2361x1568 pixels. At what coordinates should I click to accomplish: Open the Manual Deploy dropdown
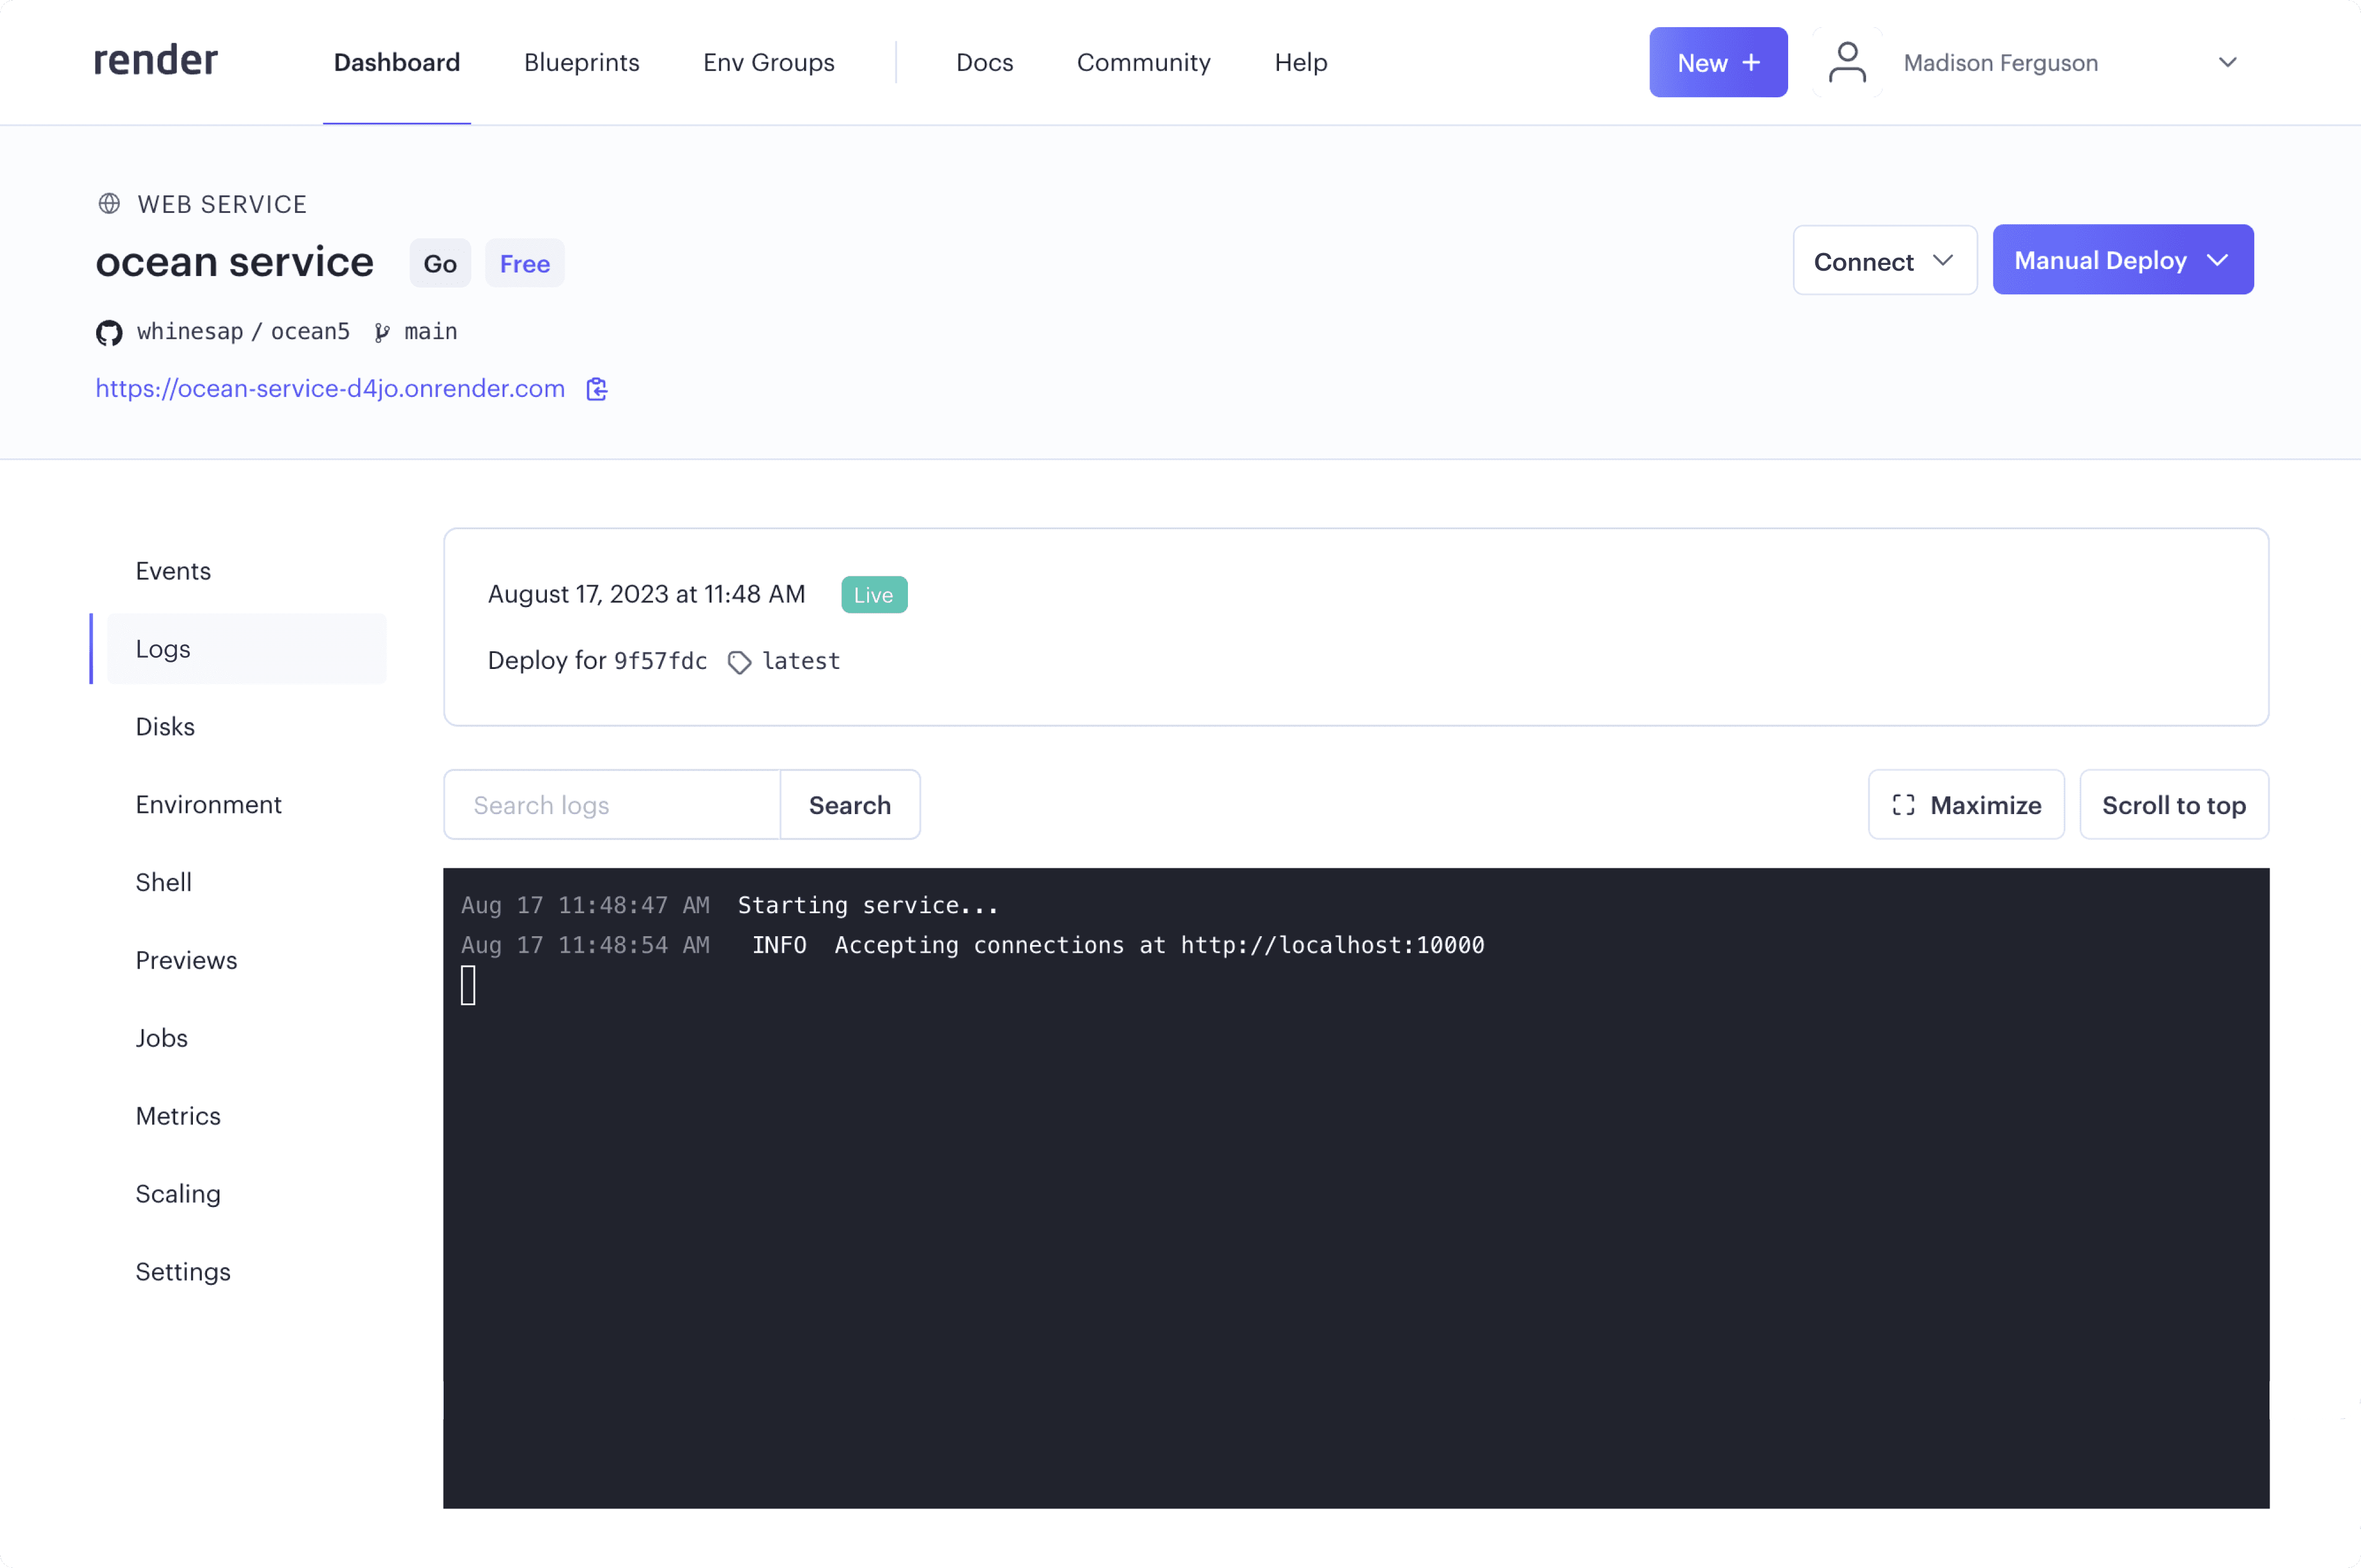2121,260
